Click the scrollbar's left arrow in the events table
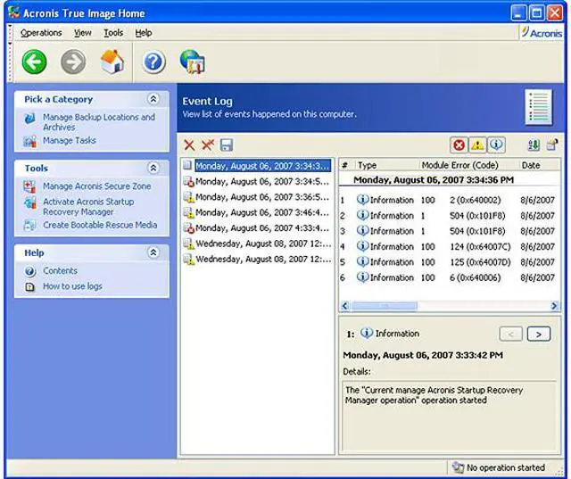This screenshot has height=479, width=571. [x=345, y=306]
